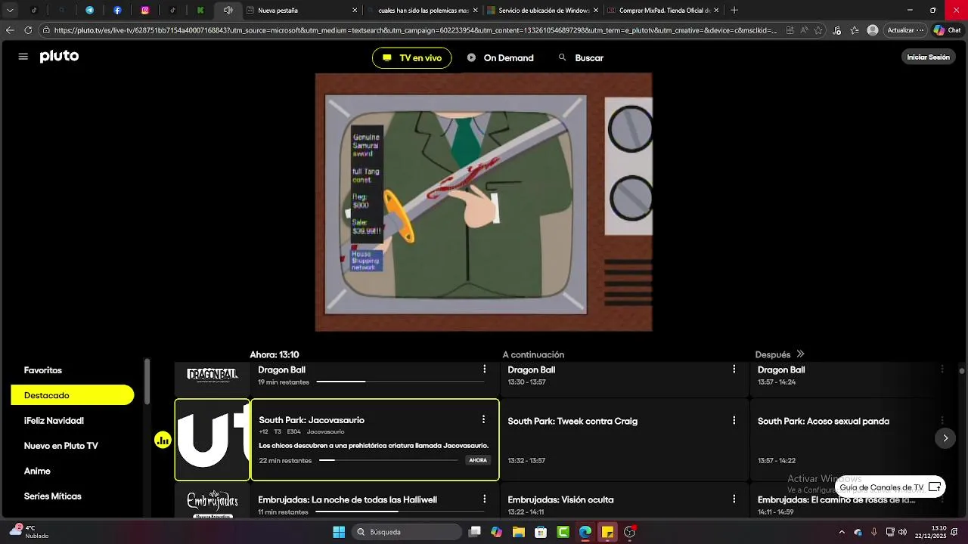Click the AHORA badge on South Park

tap(478, 460)
